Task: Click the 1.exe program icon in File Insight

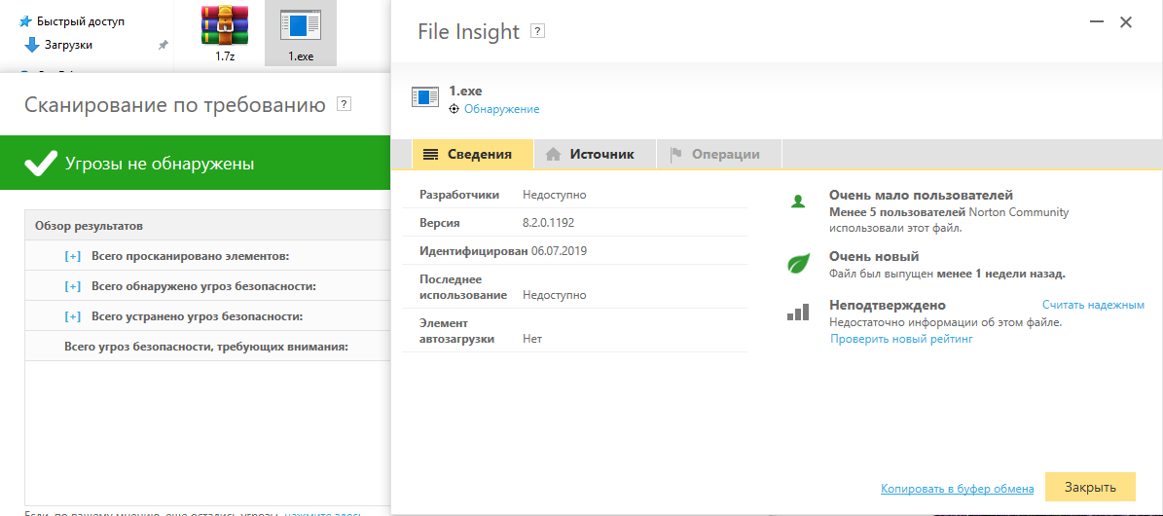Action: [x=425, y=96]
